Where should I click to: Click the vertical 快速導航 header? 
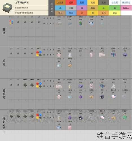[x=52, y=8]
